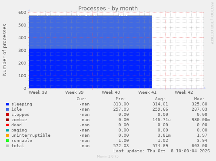The height and width of the screenshot is (161, 216).
Task: Select the 'runnable' legend label
Action: click(x=22, y=141)
